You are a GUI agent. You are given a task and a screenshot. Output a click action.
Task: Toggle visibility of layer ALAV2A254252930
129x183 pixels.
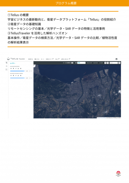(x=11, y=69)
